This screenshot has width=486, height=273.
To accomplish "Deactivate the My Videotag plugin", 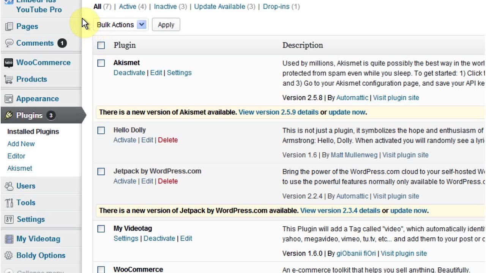I will (x=159, y=238).
